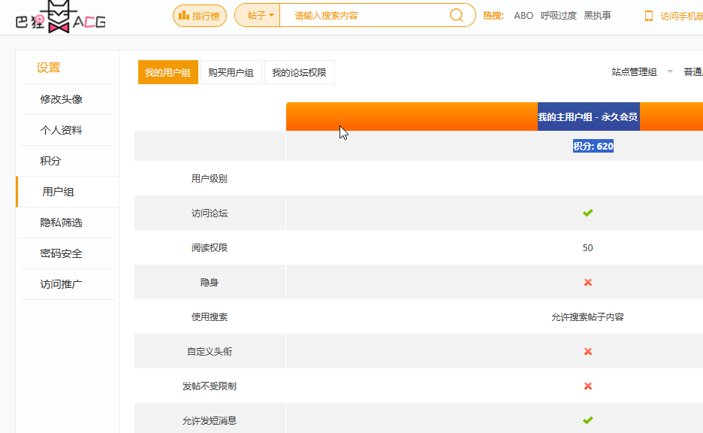Switch to 我的论坛权限 tab

click(299, 72)
